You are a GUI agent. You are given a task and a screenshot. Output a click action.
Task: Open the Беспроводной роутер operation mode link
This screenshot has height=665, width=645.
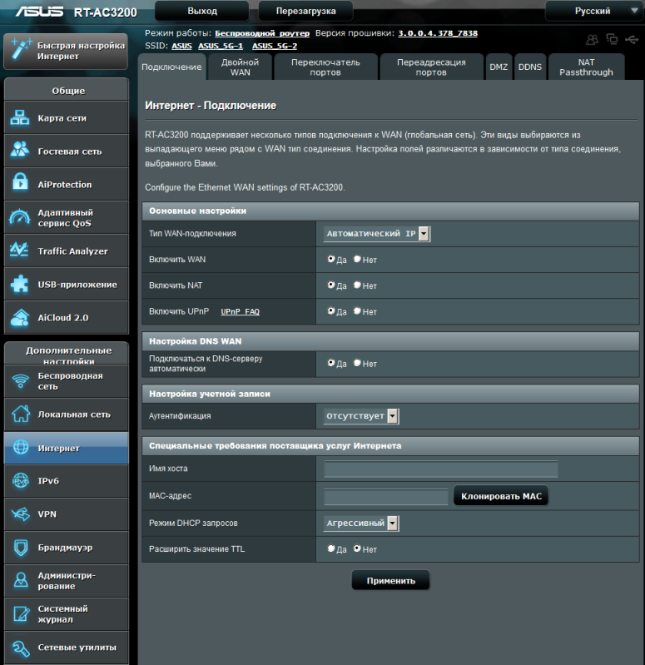pos(262,33)
